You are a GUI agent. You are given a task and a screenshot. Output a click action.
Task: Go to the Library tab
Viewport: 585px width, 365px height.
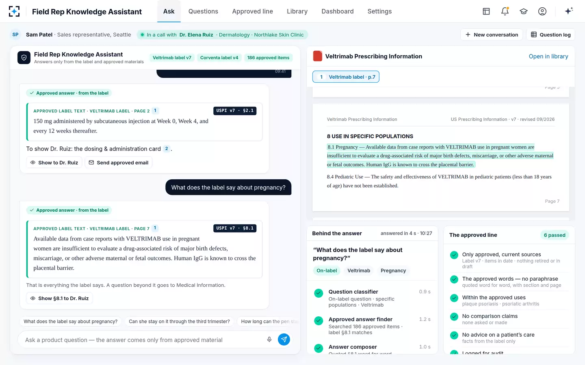coord(297,11)
